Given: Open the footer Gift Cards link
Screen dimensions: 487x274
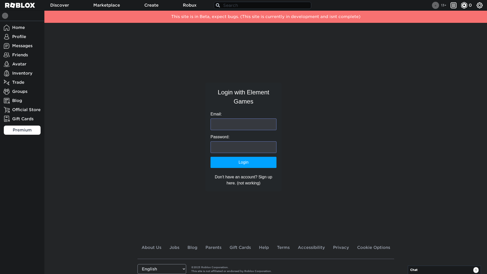Looking at the screenshot, I should pos(240,248).
